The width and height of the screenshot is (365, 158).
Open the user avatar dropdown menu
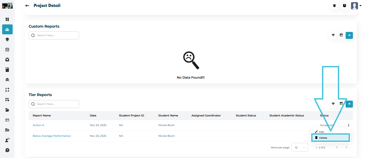(356, 6)
